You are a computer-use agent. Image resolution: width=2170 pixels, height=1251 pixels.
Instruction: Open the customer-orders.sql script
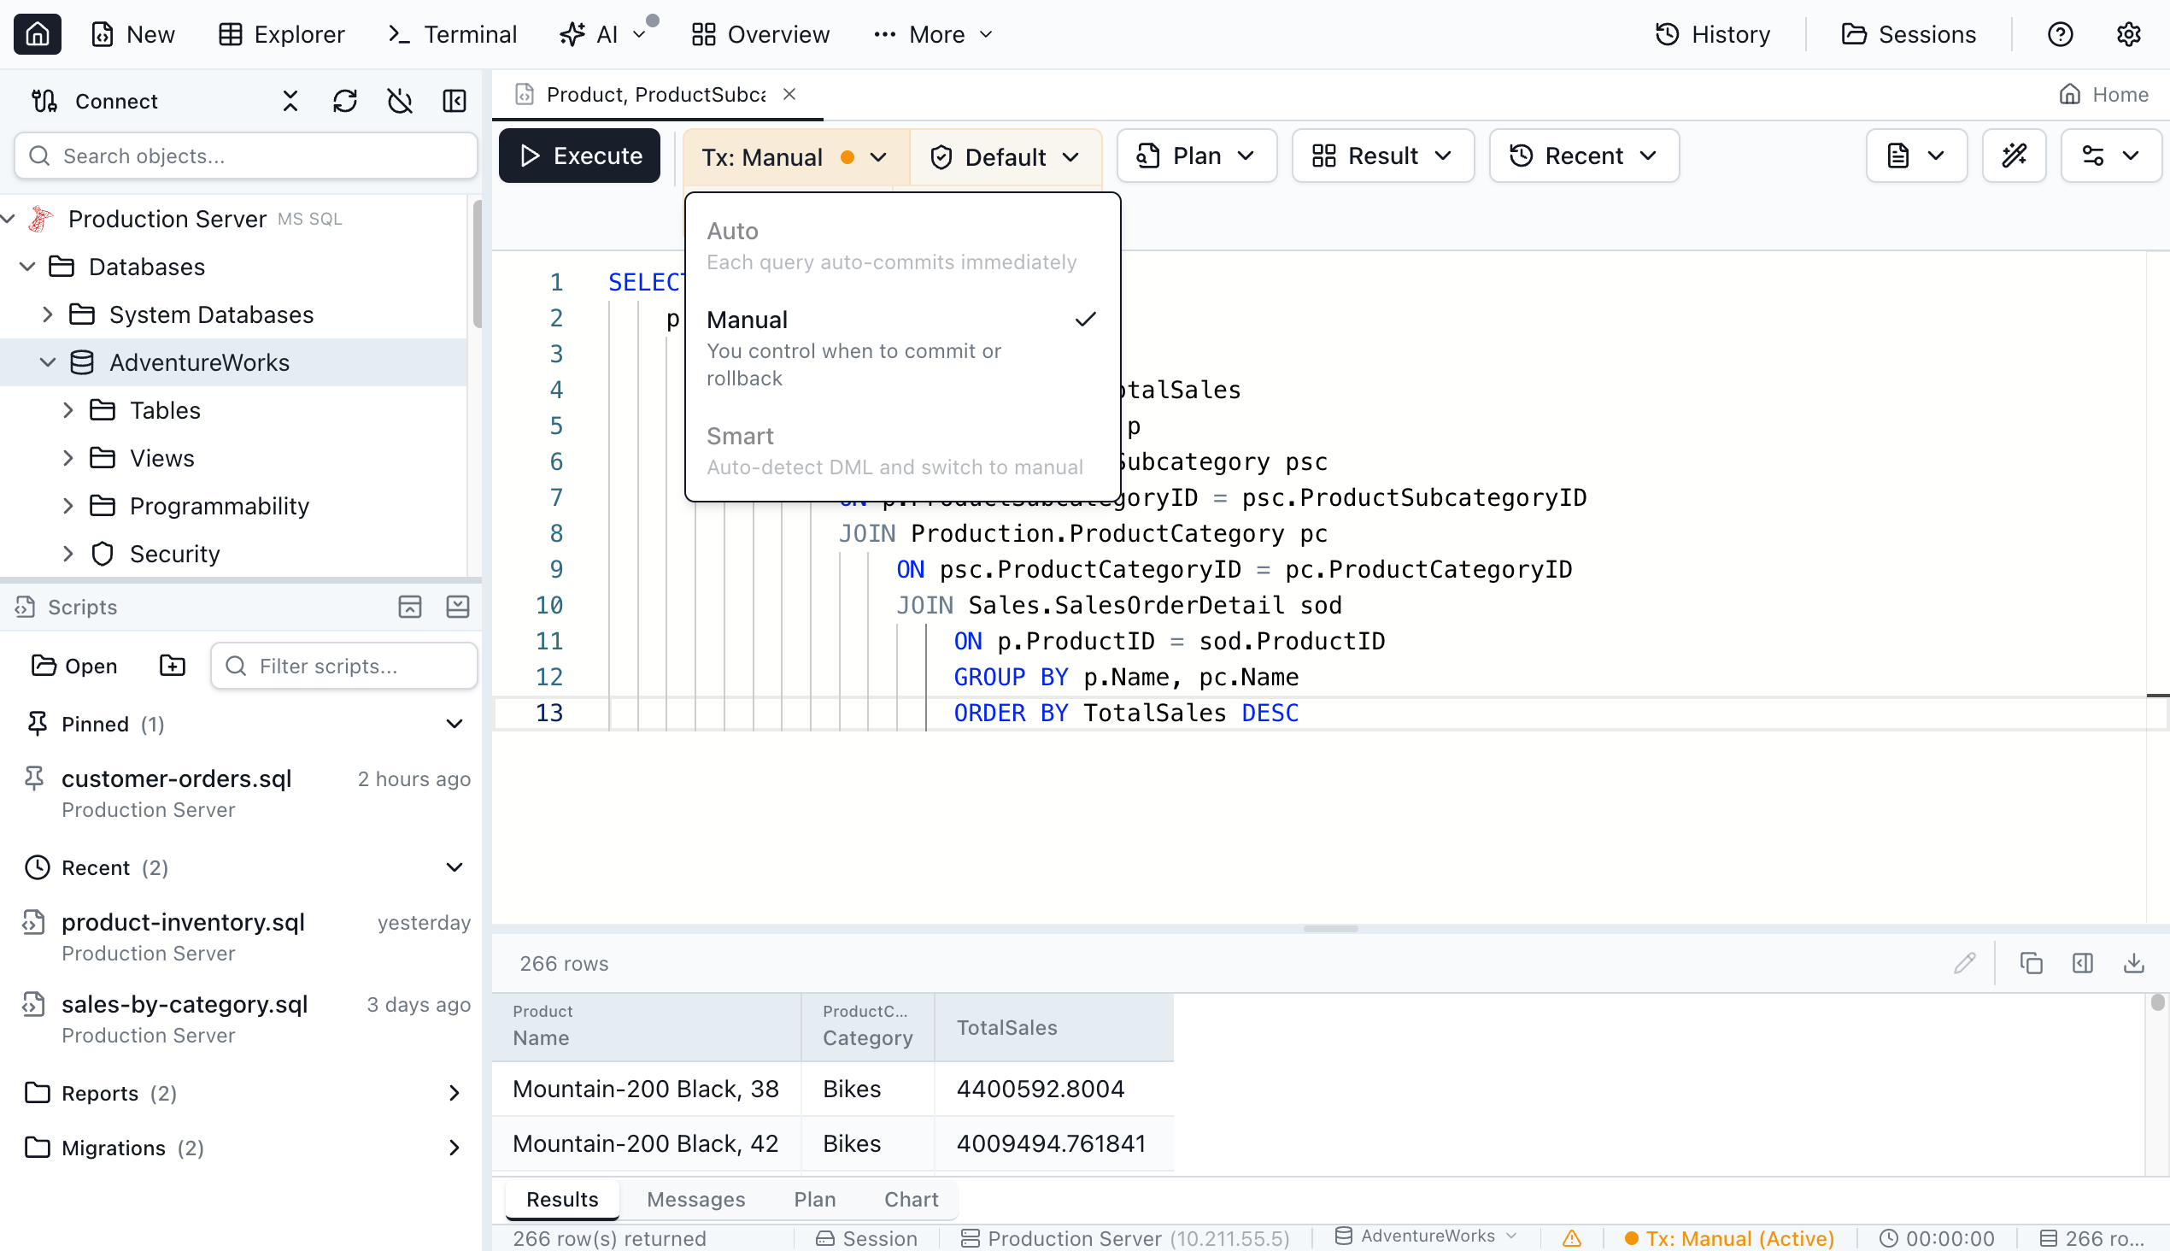(176, 778)
